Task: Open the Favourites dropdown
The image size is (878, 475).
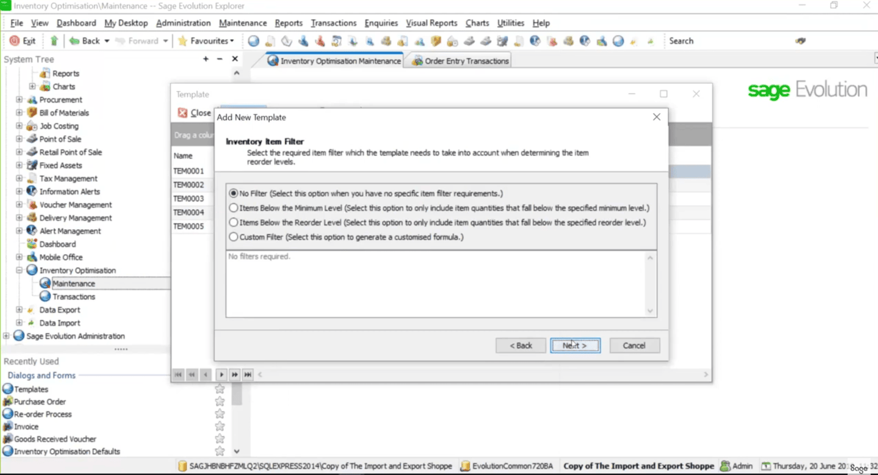Action: [206, 41]
